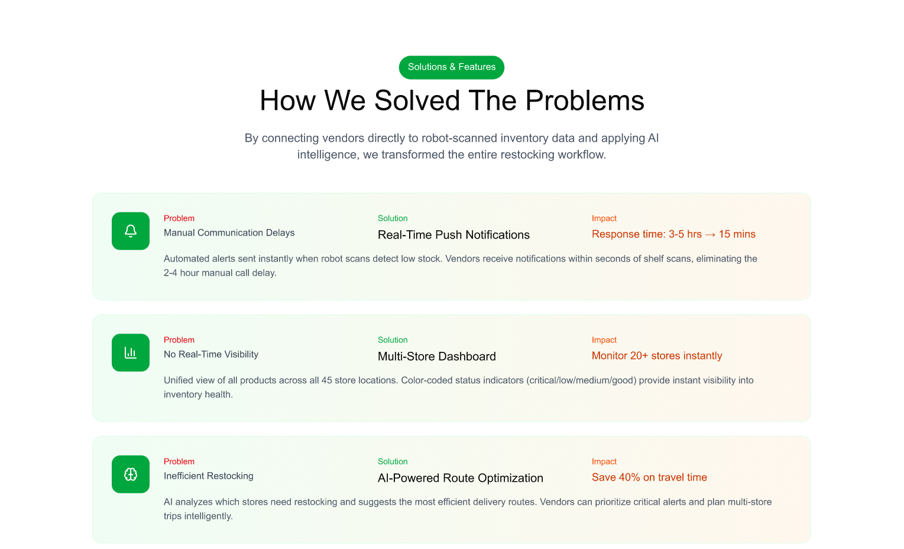904x549 pixels.
Task: Click the brain AI icon
Action: coord(131,474)
